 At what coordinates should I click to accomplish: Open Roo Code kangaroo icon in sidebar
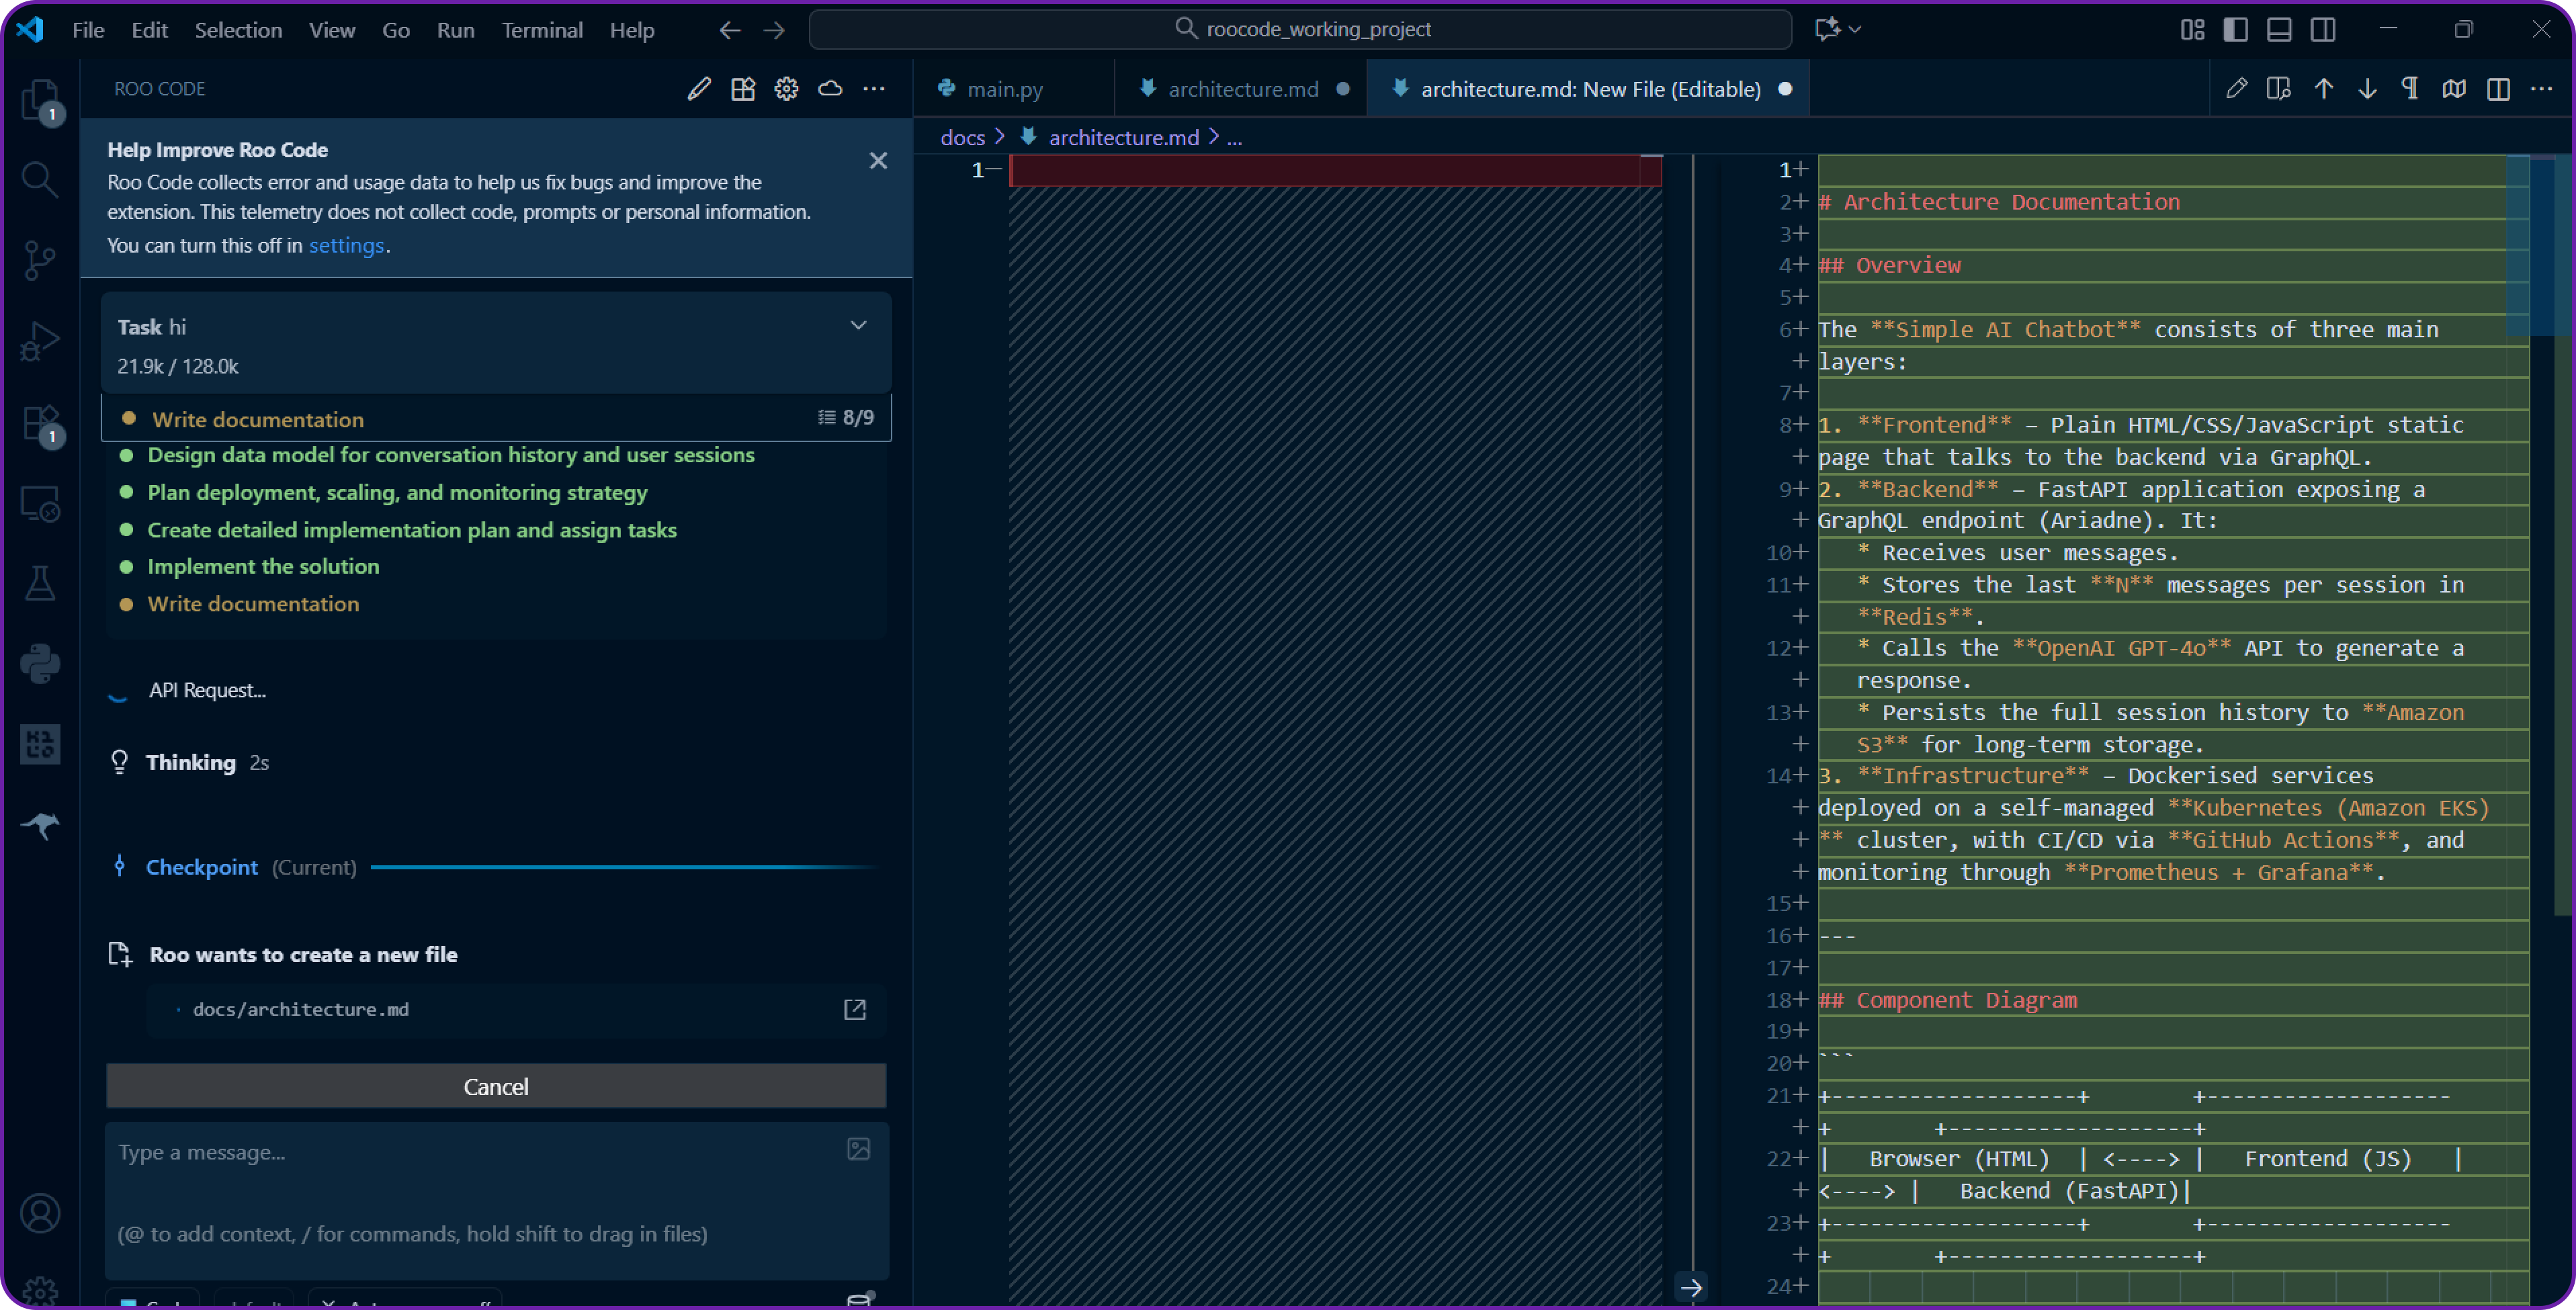pyautogui.click(x=40, y=825)
